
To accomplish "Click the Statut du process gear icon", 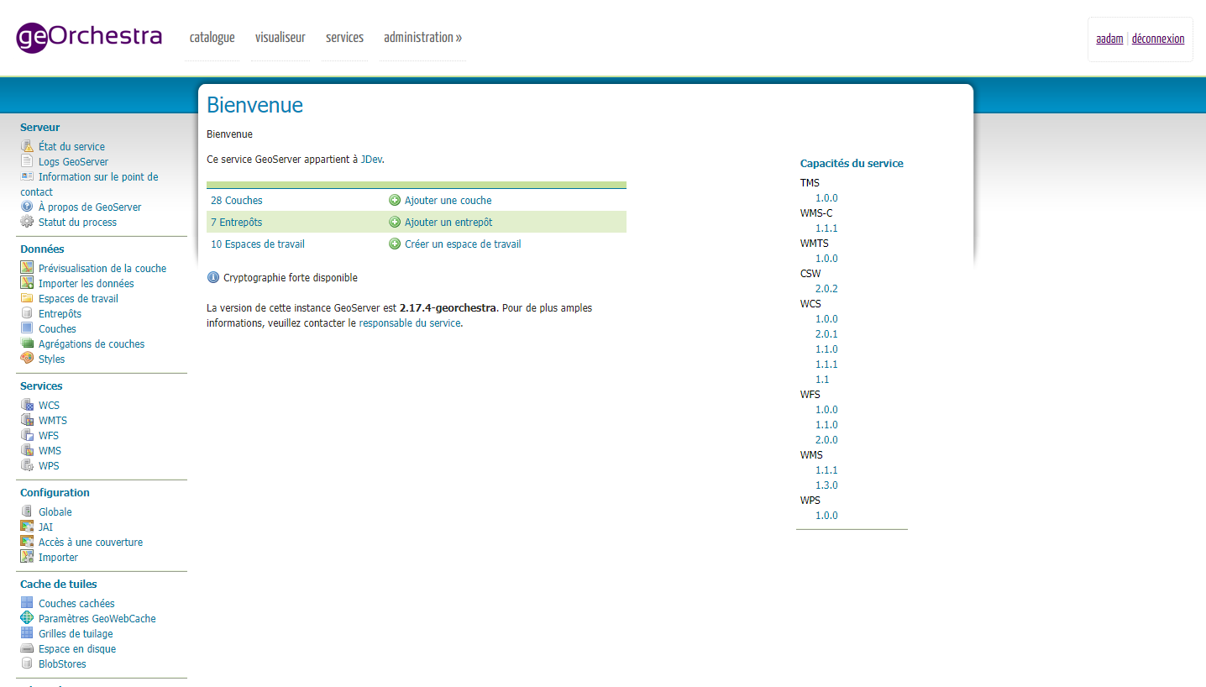I will (x=27, y=222).
